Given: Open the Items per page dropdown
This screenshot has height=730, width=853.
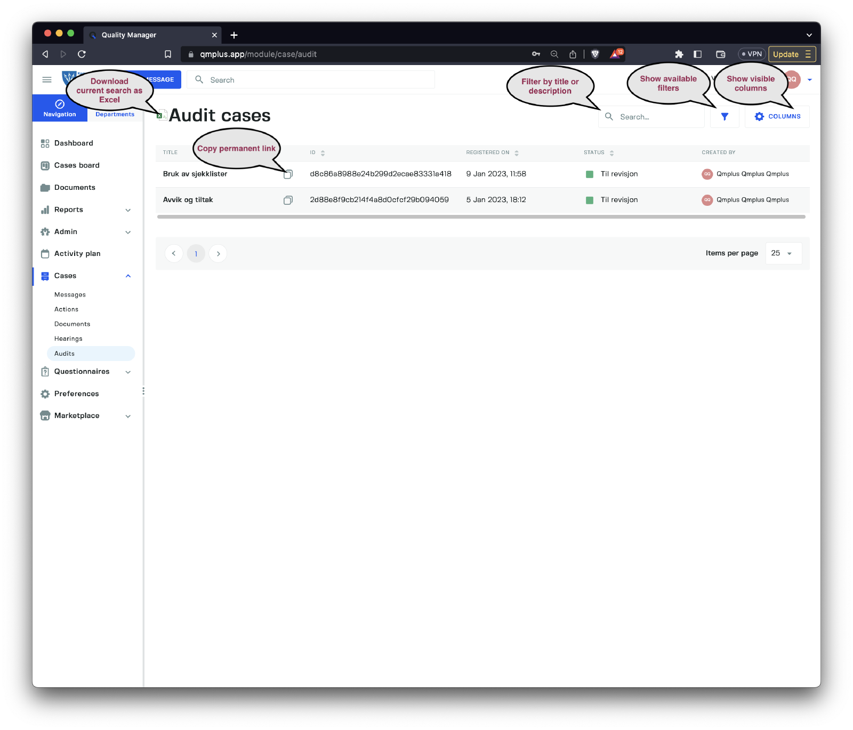Looking at the screenshot, I should tap(783, 253).
